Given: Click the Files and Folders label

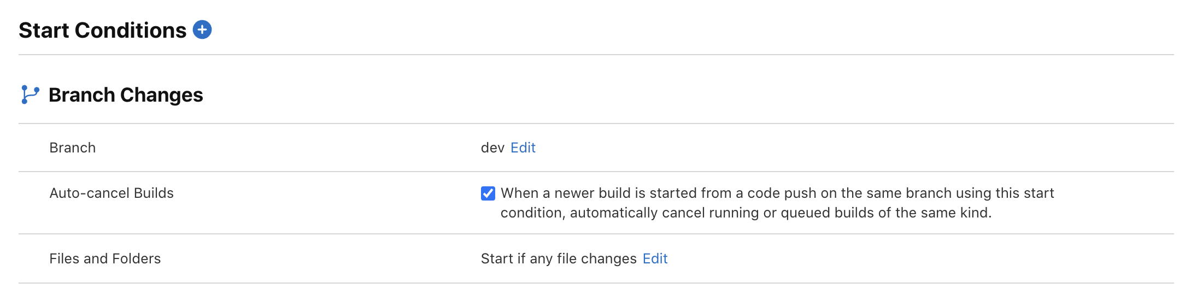Looking at the screenshot, I should point(105,258).
